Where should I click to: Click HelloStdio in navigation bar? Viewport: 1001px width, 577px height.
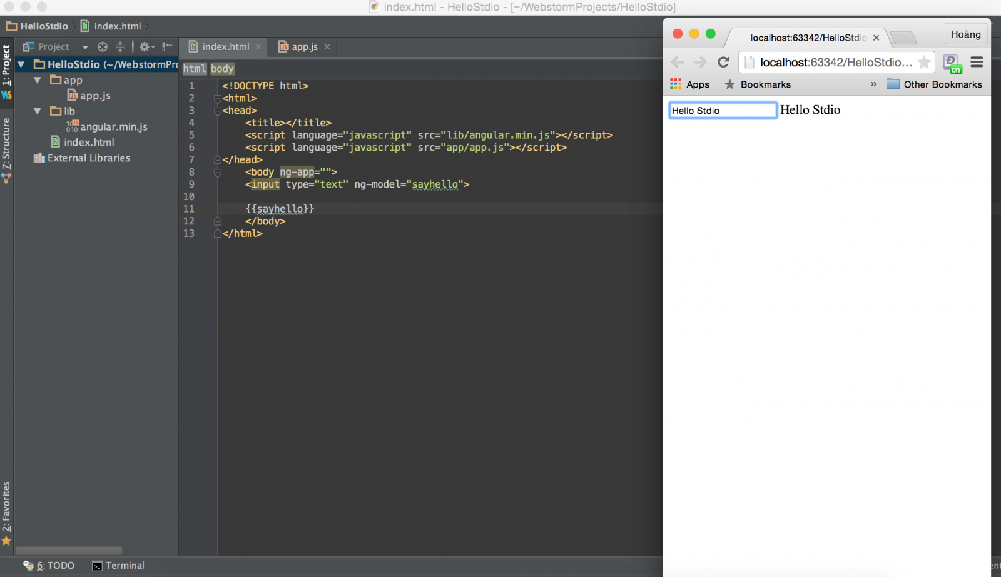tap(38, 26)
